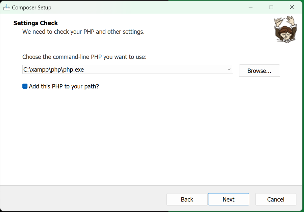The image size is (304, 212).
Task: Cancel the Composer setup wizard
Action: 276,199
